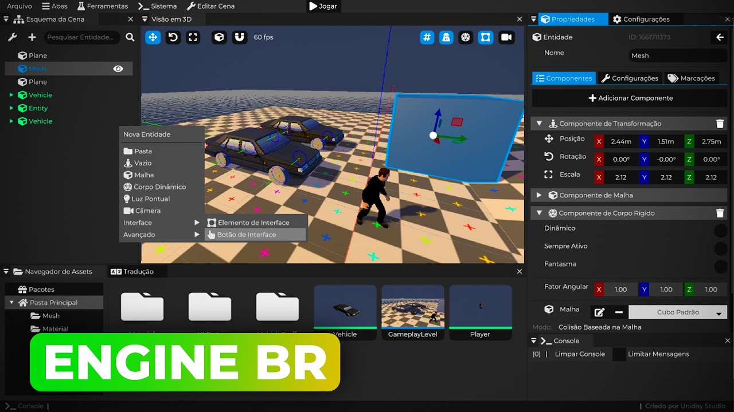
Task: Open the Arquivo menu
Action: coord(19,6)
